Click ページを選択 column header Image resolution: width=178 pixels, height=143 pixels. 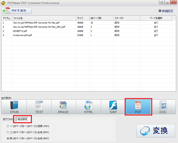pos(156,18)
